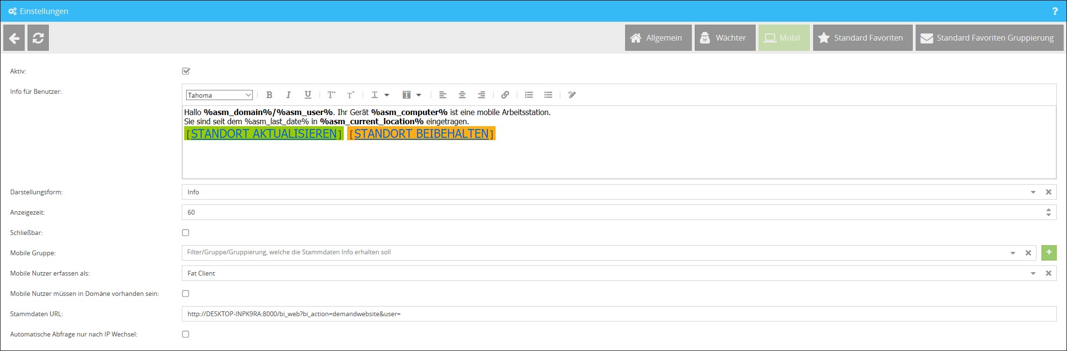Insert bulleted list
This screenshot has width=1067, height=351.
click(548, 95)
